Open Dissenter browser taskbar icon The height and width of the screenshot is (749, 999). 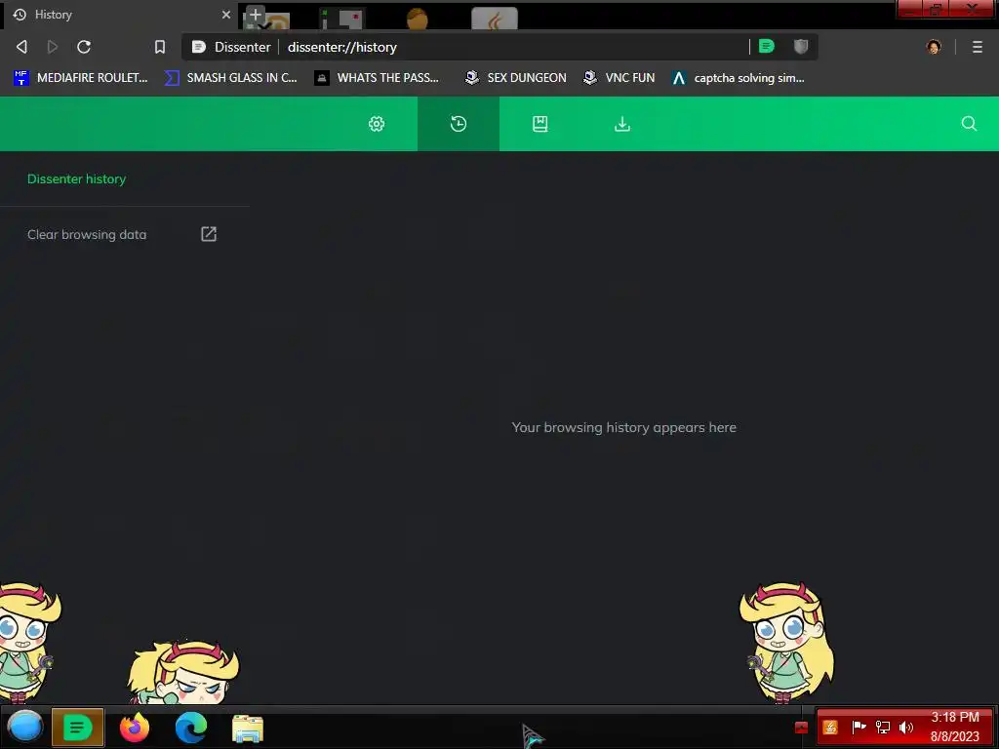(78, 727)
